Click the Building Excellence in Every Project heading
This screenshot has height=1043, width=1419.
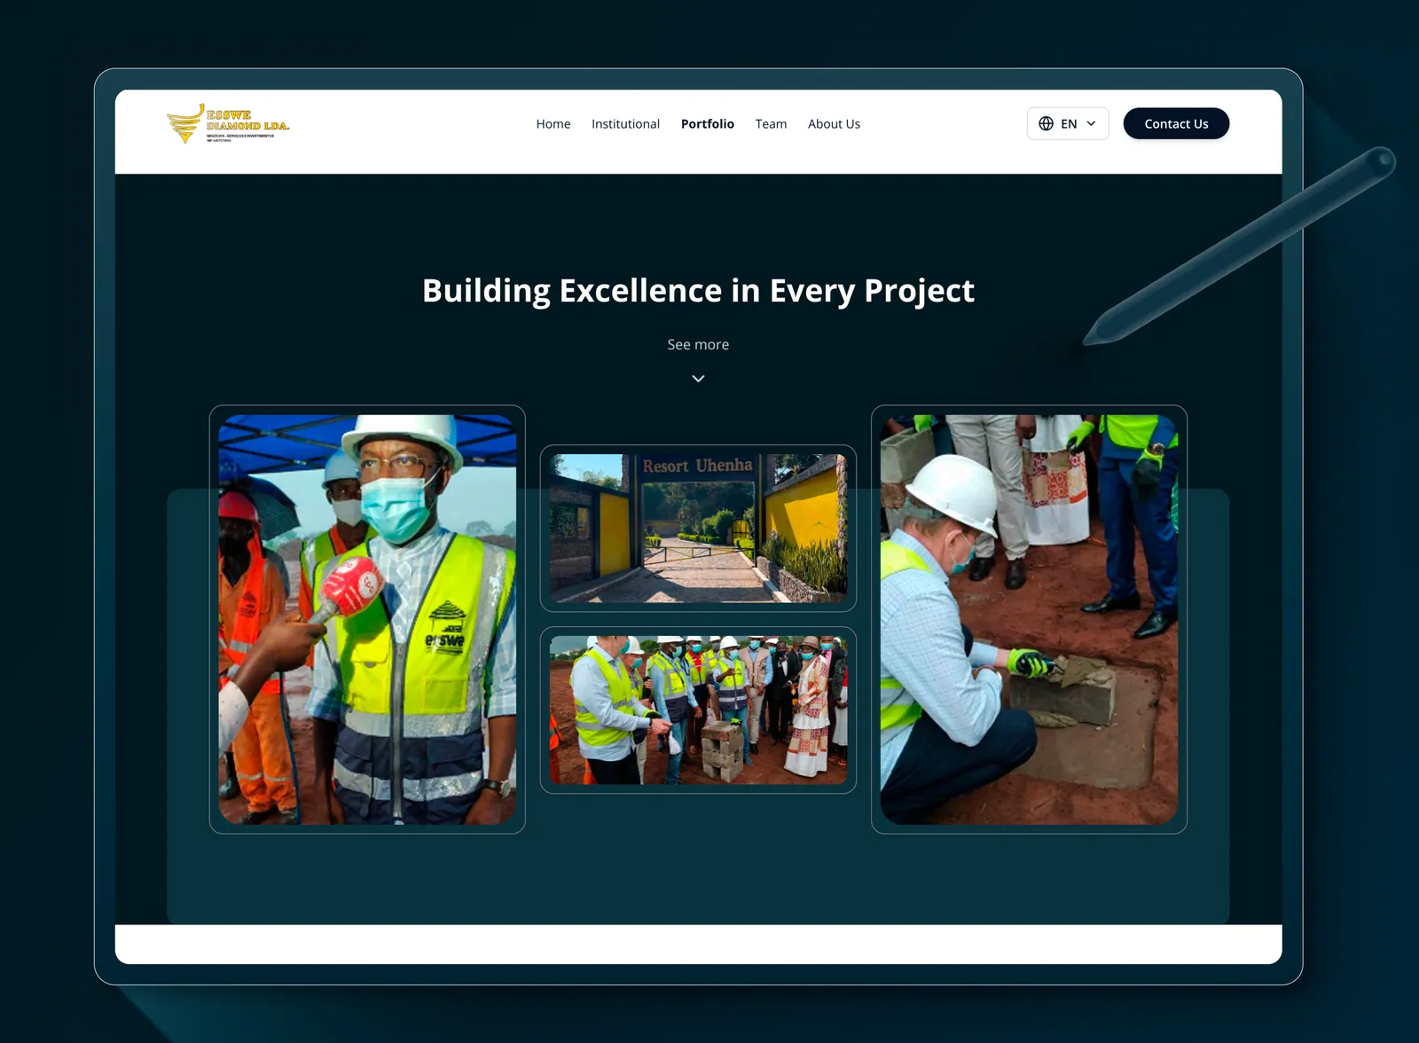(x=698, y=291)
